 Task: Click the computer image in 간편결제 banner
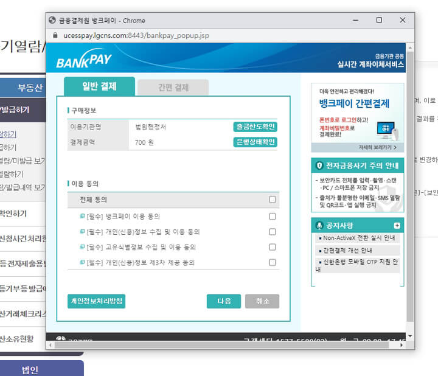[x=387, y=131]
